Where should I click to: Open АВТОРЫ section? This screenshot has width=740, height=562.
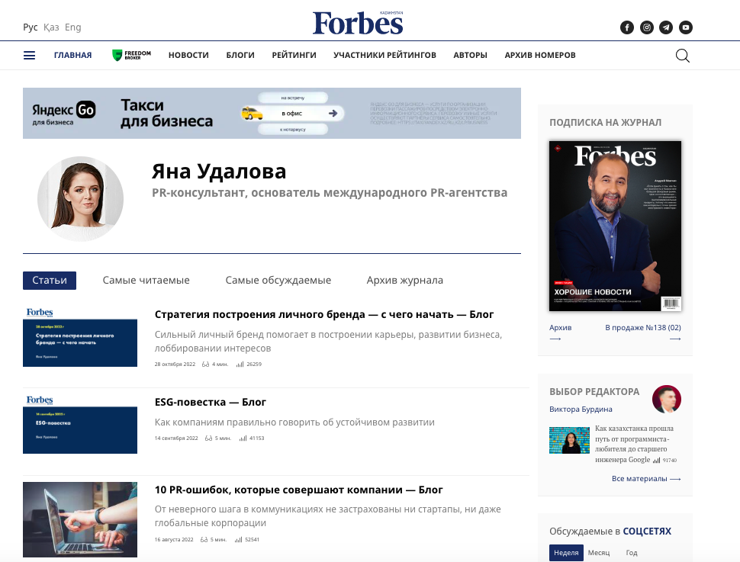coord(471,55)
